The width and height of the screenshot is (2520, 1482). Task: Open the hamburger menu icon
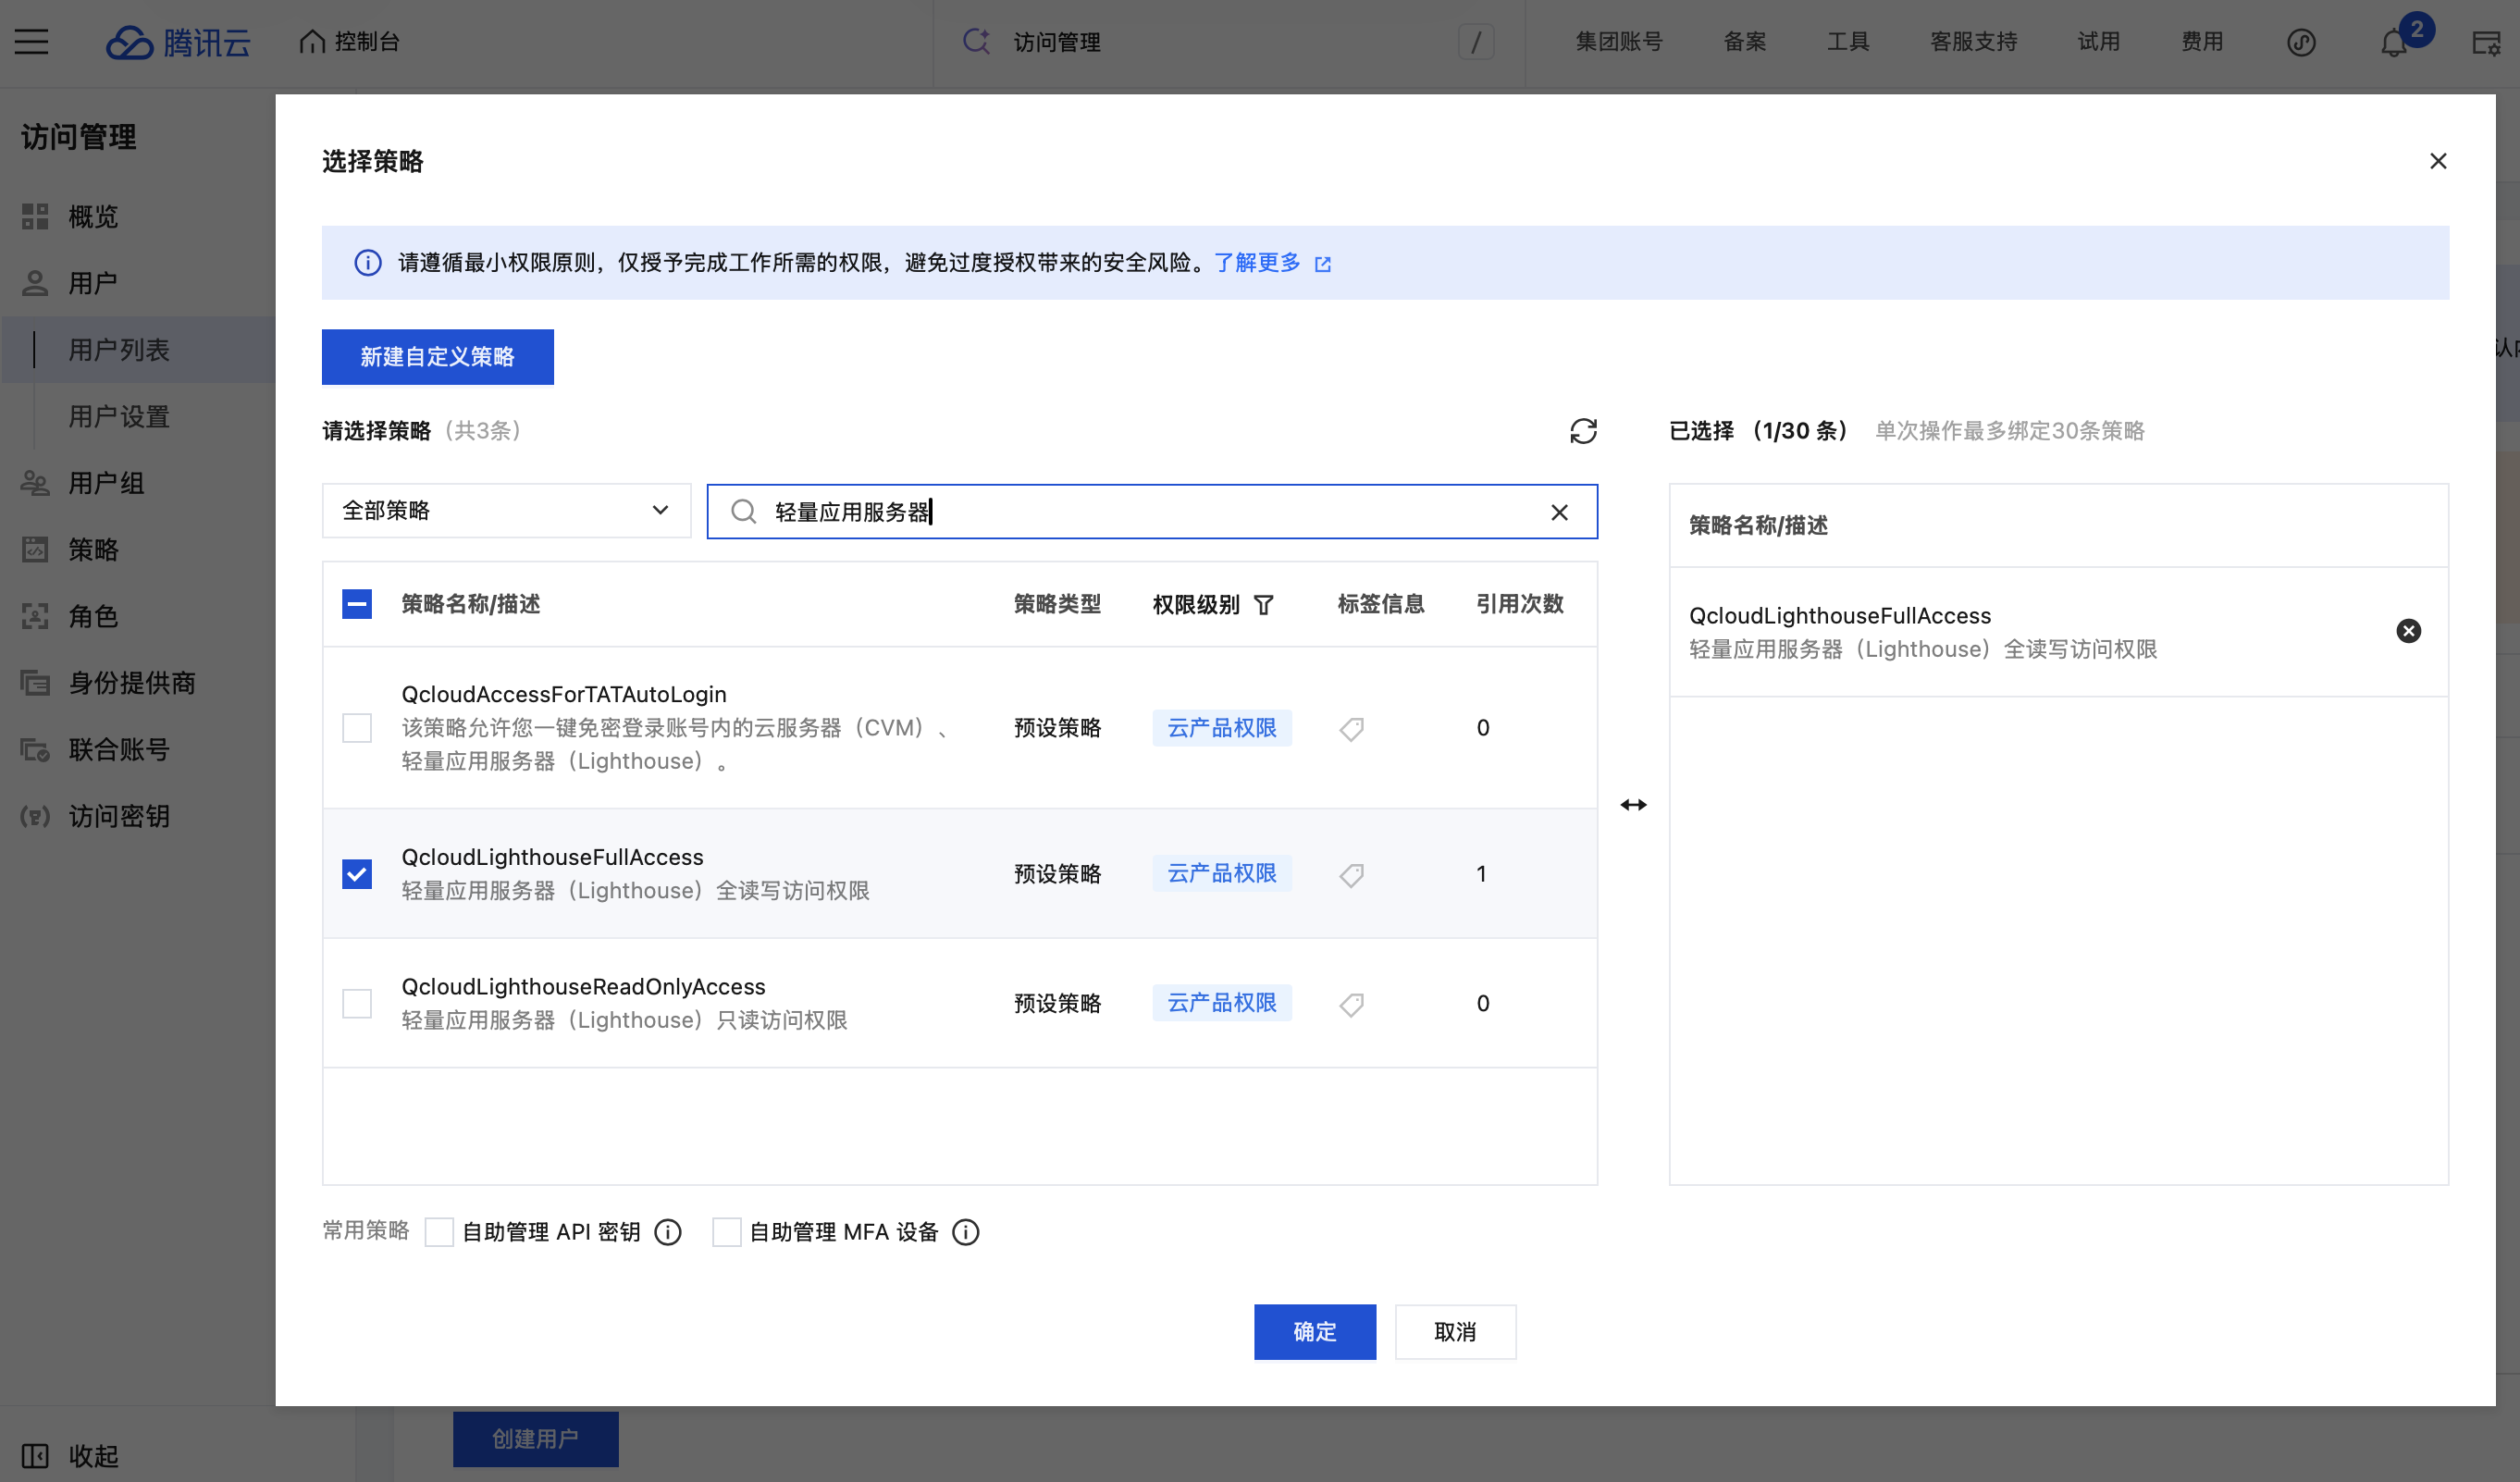31,41
